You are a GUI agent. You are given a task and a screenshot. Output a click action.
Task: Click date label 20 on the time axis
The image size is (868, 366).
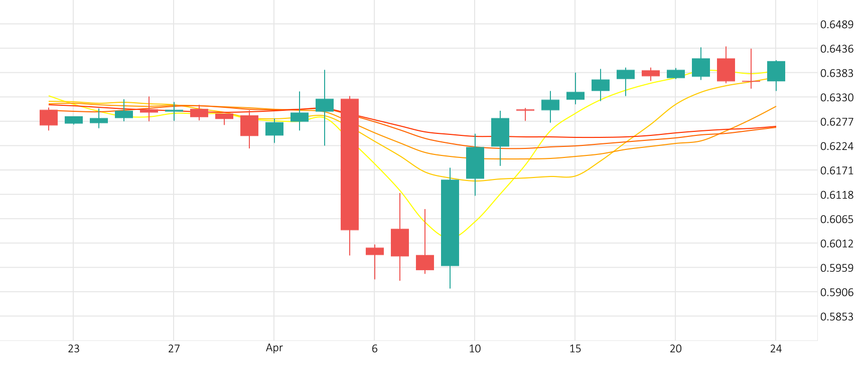coord(676,349)
